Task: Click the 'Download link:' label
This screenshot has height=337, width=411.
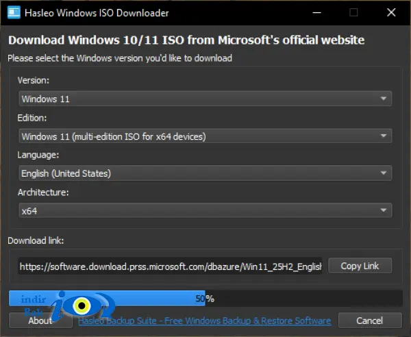Action: click(x=36, y=240)
